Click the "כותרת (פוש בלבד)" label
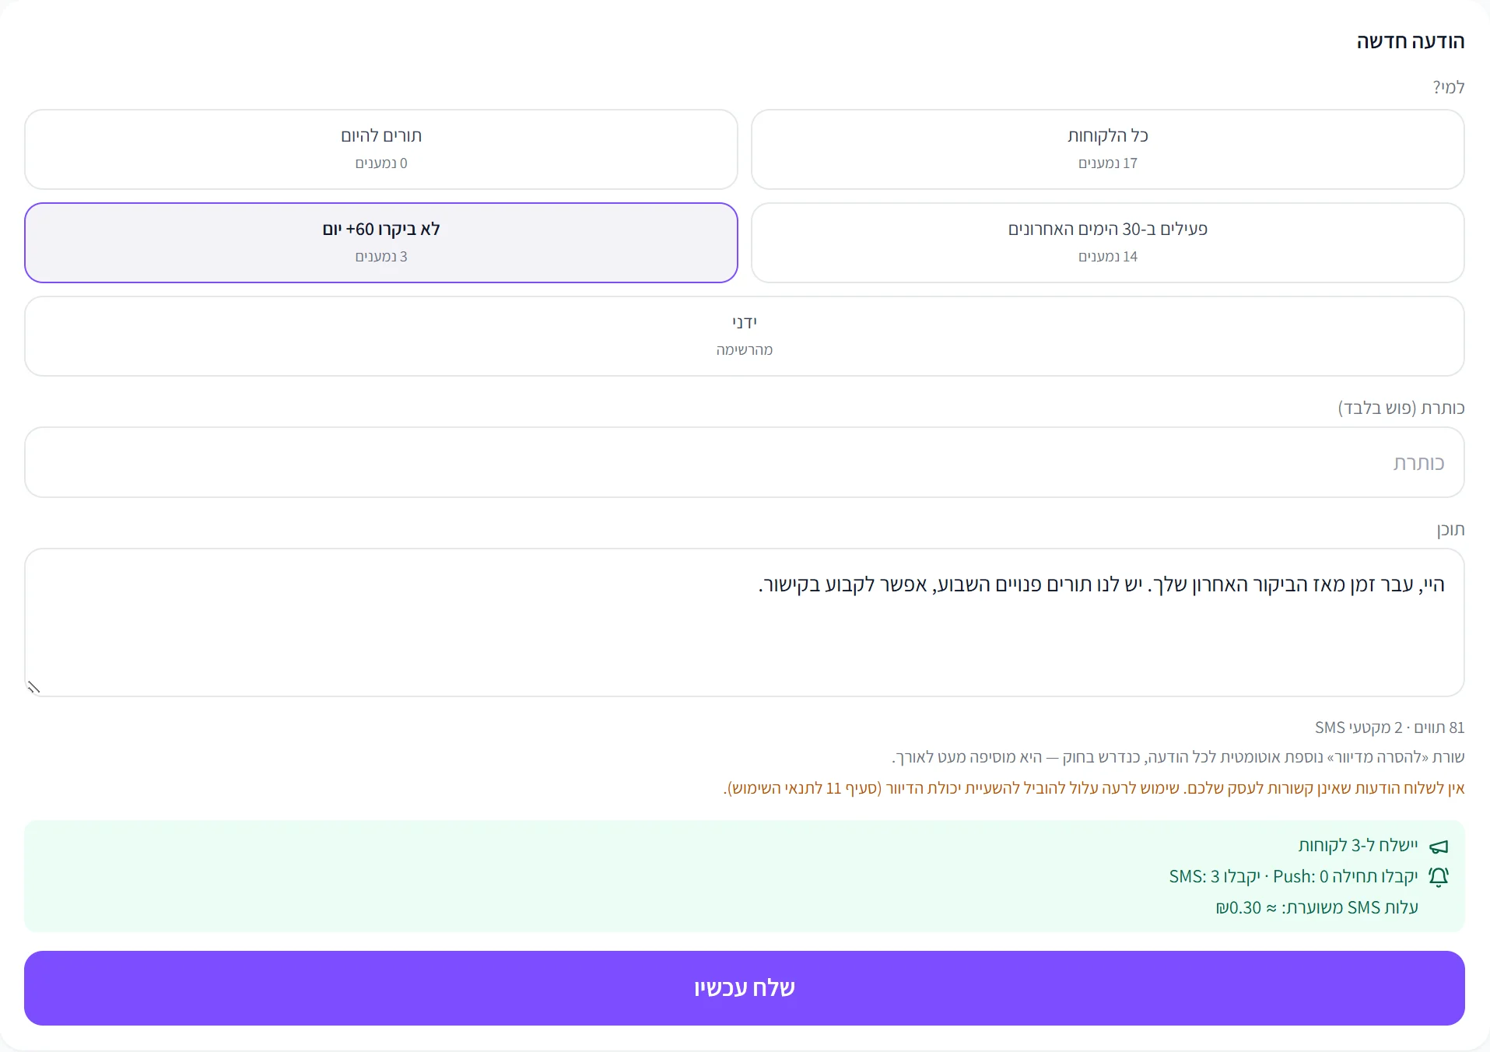Screen dimensions: 1490x1052 (x=1401, y=408)
